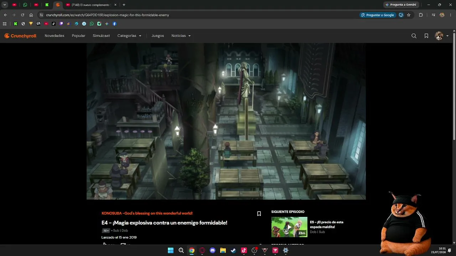Open the trophy bookmark in bookmarks bar
The width and height of the screenshot is (456, 256).
point(31,24)
